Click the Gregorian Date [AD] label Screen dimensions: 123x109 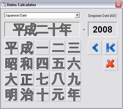click(x=102, y=16)
